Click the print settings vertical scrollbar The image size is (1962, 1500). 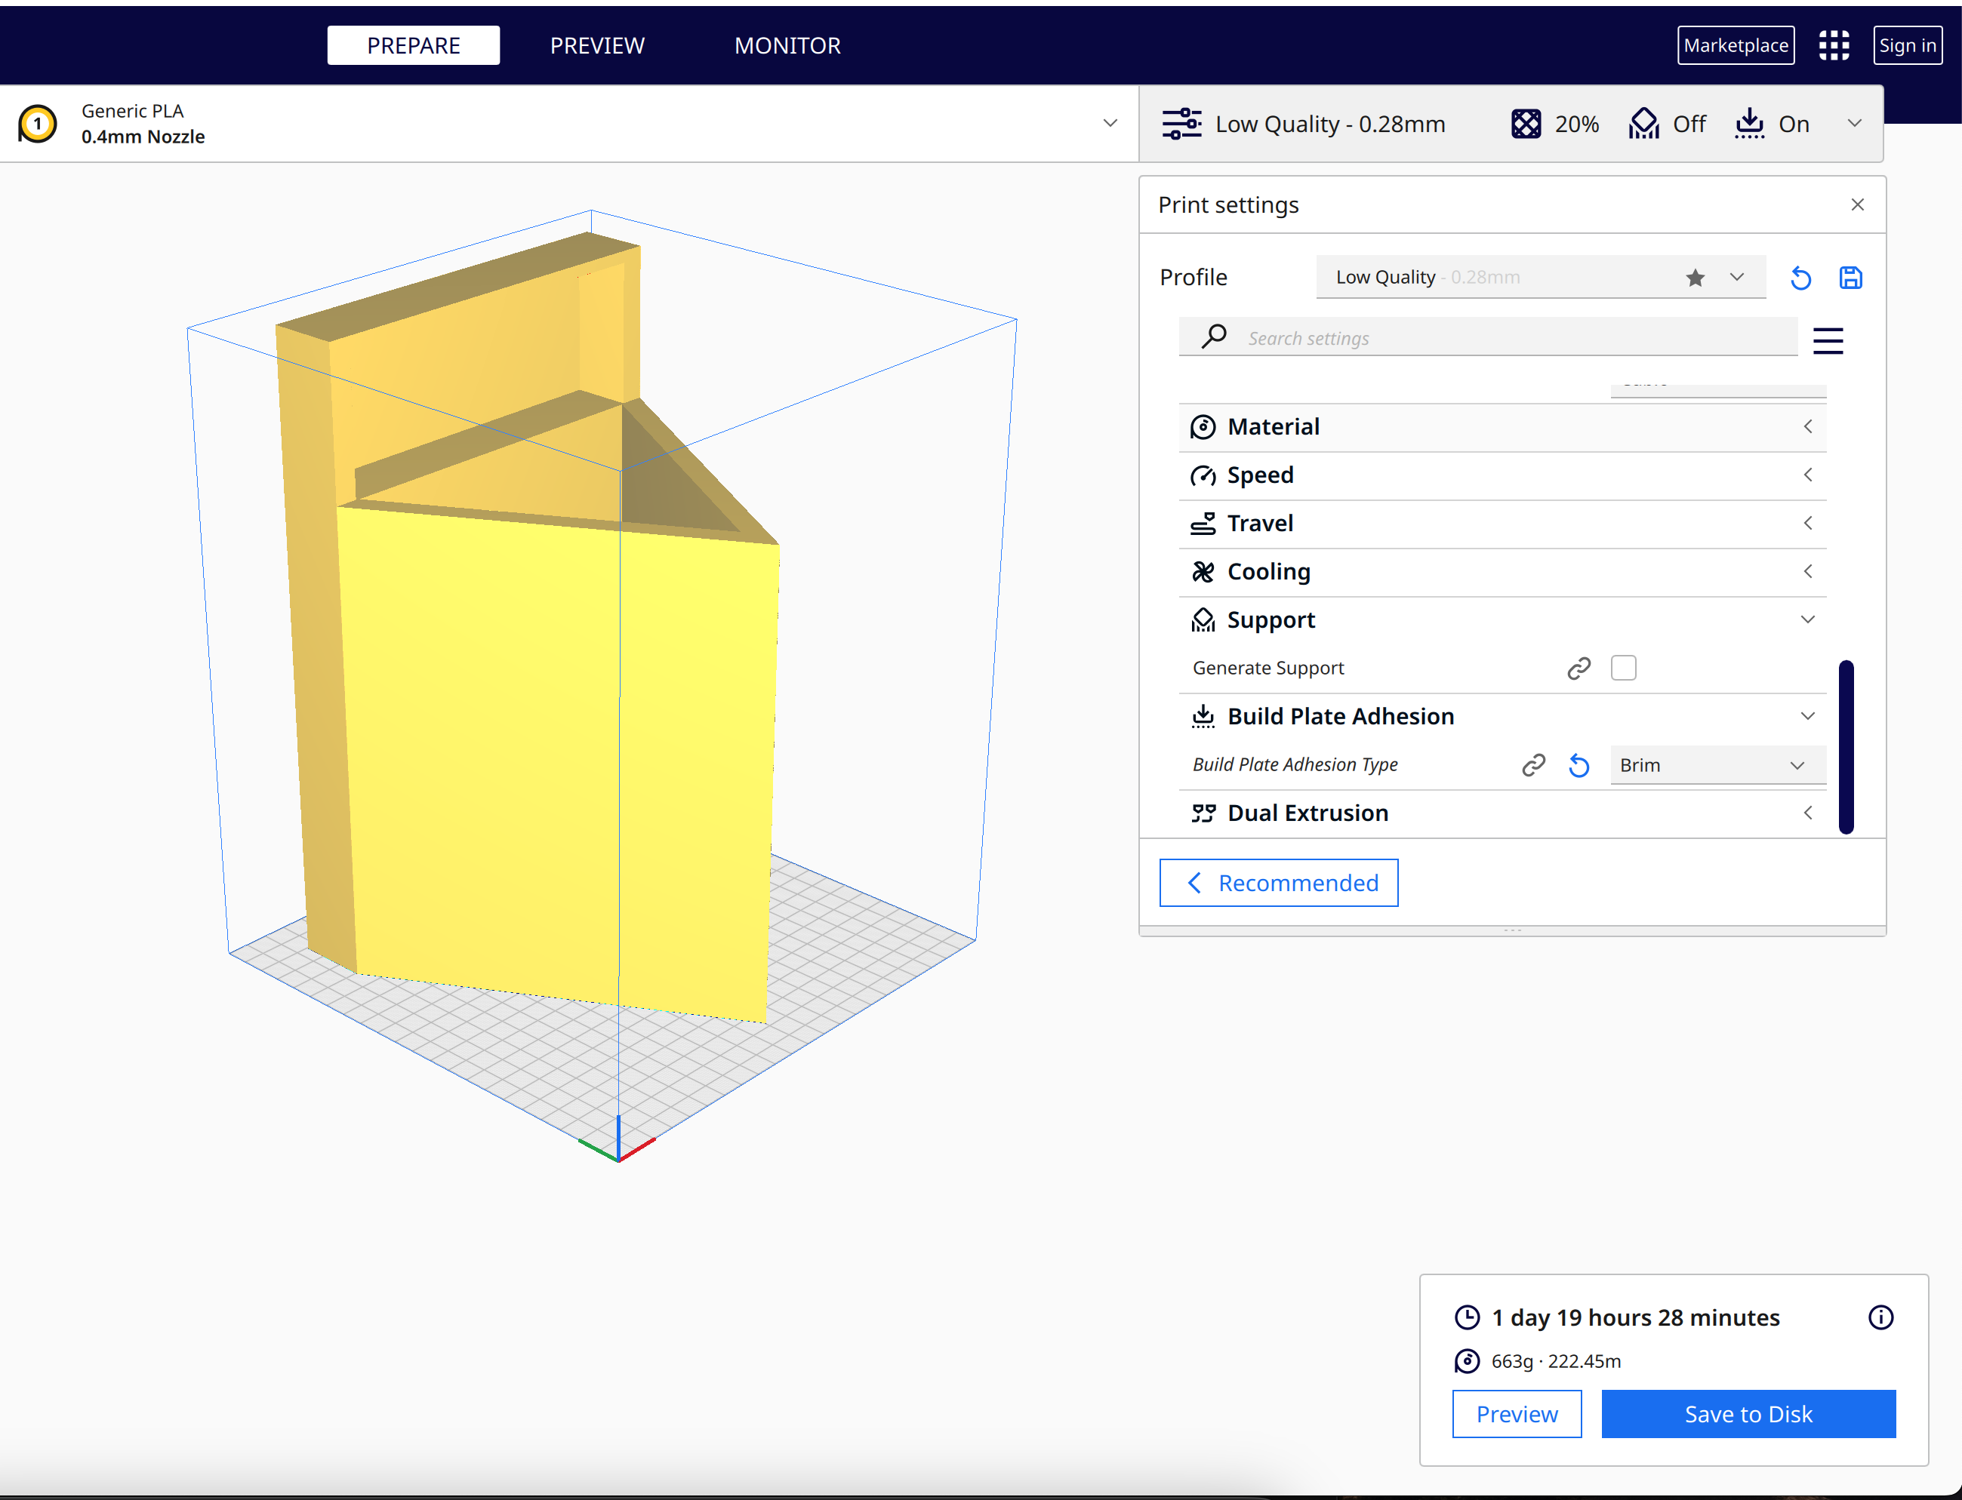coord(1846,746)
